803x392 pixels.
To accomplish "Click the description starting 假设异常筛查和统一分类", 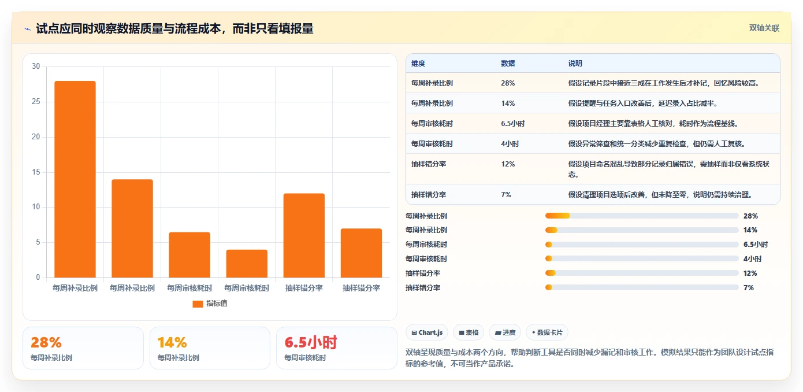I will pos(657,144).
